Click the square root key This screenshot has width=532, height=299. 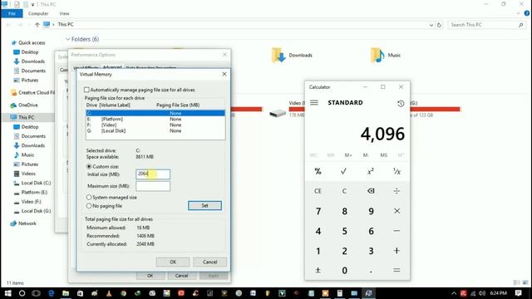(343, 172)
